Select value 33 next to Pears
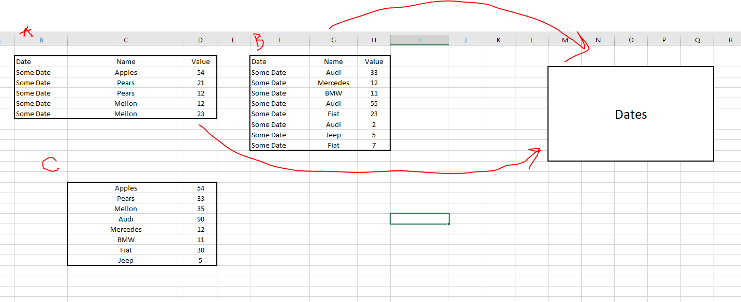Image resolution: width=741 pixels, height=302 pixels. click(200, 198)
